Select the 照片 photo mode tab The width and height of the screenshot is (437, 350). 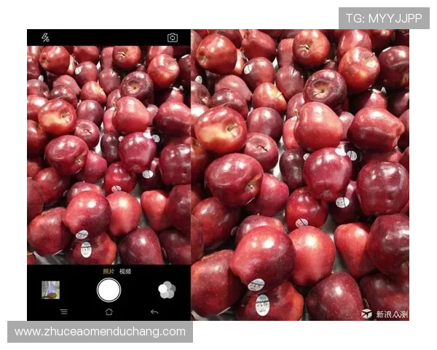tap(108, 271)
